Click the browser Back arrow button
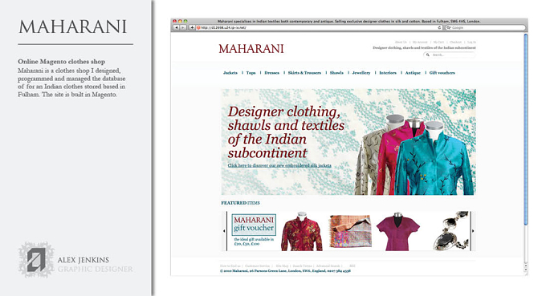The image size is (546, 296). [x=176, y=27]
